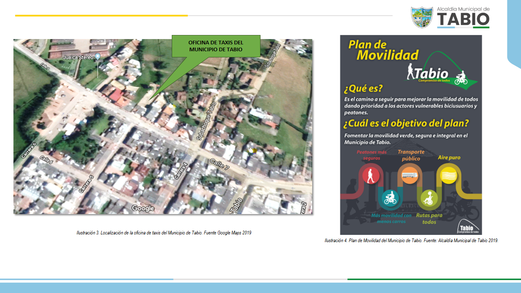This screenshot has width=521, height=293.
Task: Click the Calle 7 street label
Action: 220,166
